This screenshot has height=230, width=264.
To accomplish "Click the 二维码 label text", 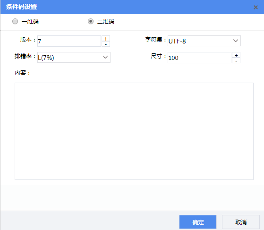I will click(106, 22).
